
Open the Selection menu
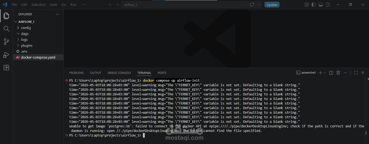pyautogui.click(x=38, y=5)
